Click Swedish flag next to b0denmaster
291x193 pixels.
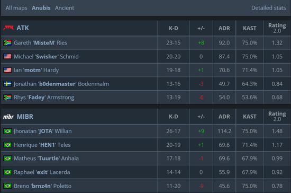[7, 84]
